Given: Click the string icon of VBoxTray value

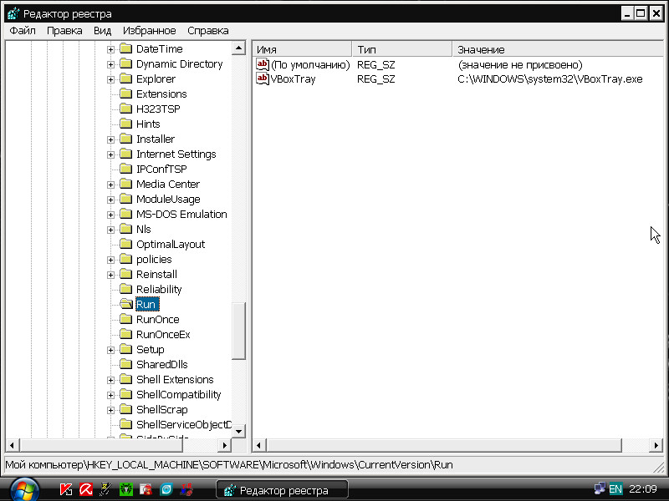Looking at the screenshot, I should (263, 78).
